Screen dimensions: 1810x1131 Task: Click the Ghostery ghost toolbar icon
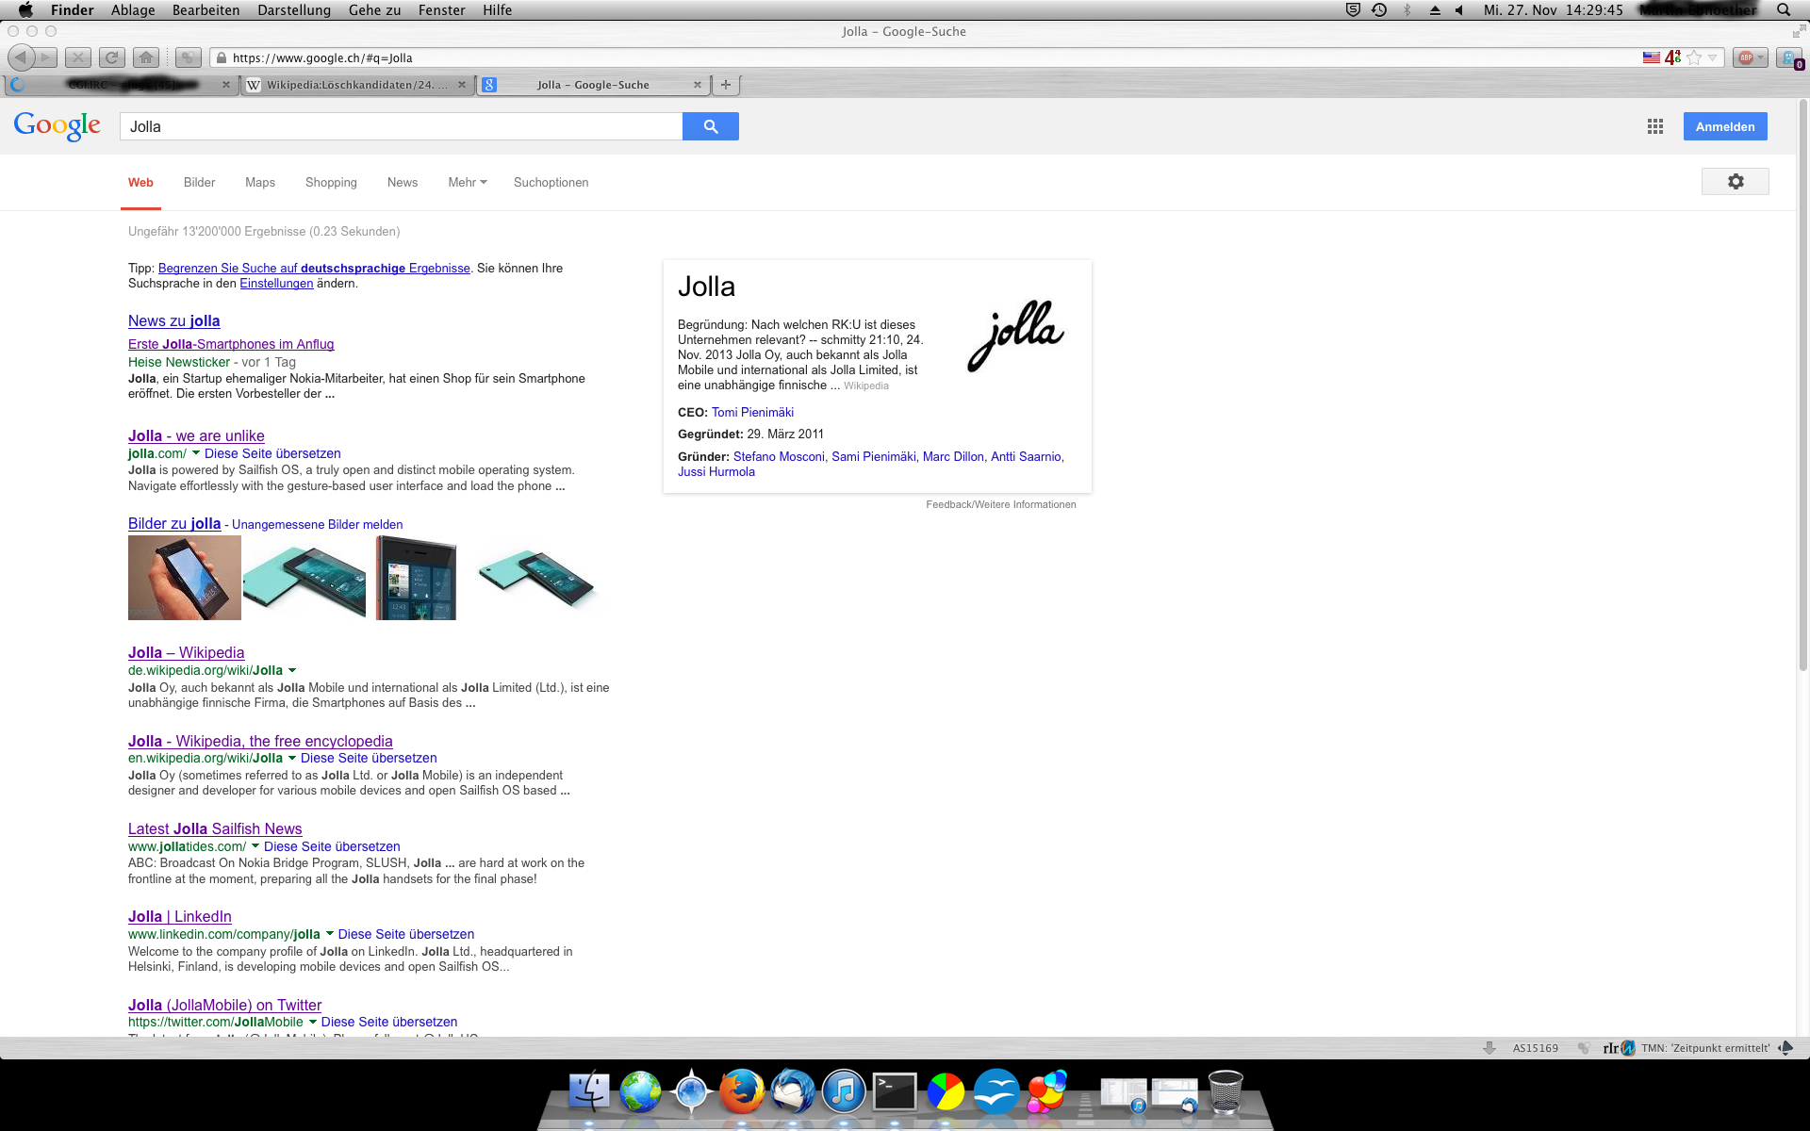pos(1788,57)
